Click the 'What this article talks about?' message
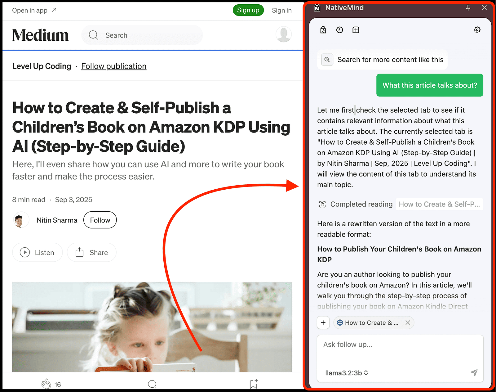Image resolution: width=496 pixels, height=392 pixels. [x=430, y=85]
